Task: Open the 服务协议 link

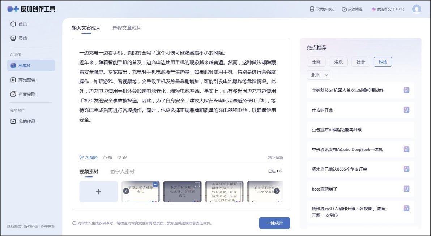Action: coord(31,227)
